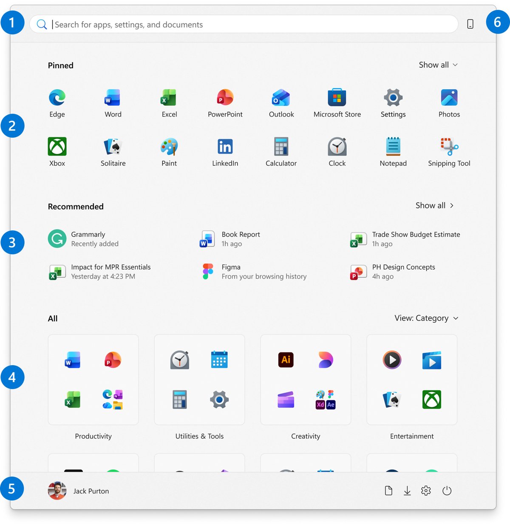Click the search apps and documents field
The image size is (510, 525).
point(244,24)
